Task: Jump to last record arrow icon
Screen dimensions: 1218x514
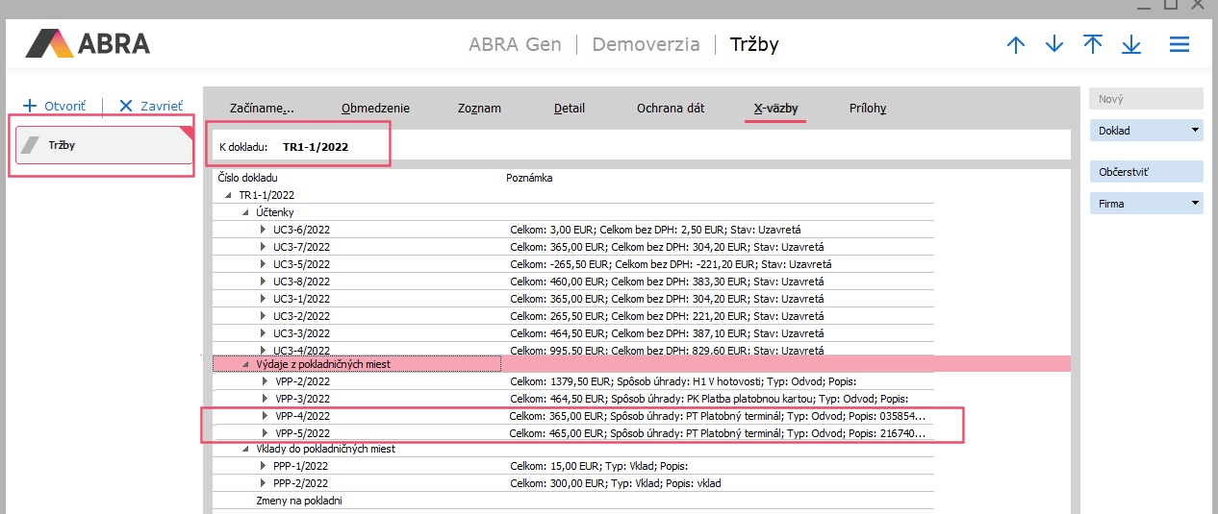Action: pyautogui.click(x=1131, y=45)
